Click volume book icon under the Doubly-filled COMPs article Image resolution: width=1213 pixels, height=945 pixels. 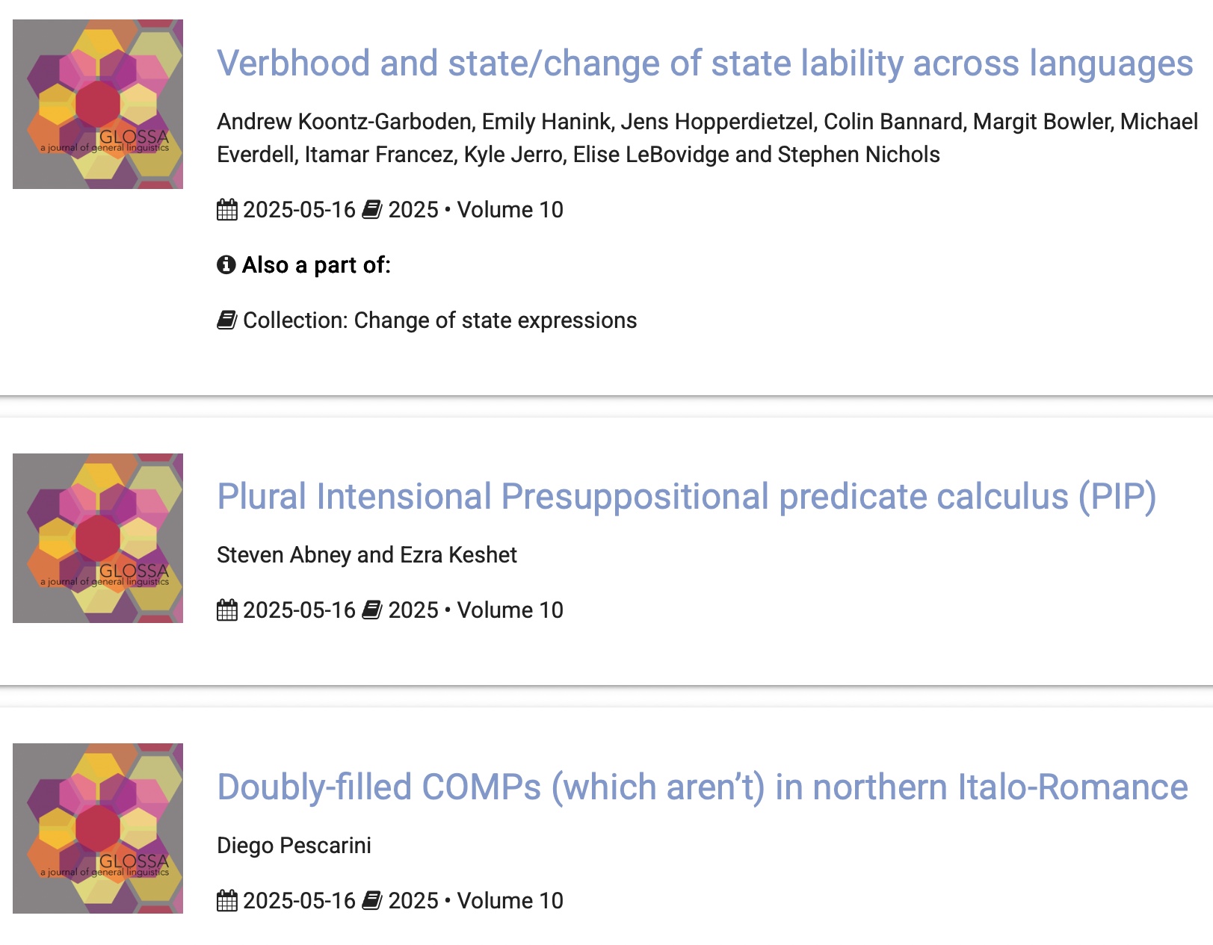(x=372, y=901)
